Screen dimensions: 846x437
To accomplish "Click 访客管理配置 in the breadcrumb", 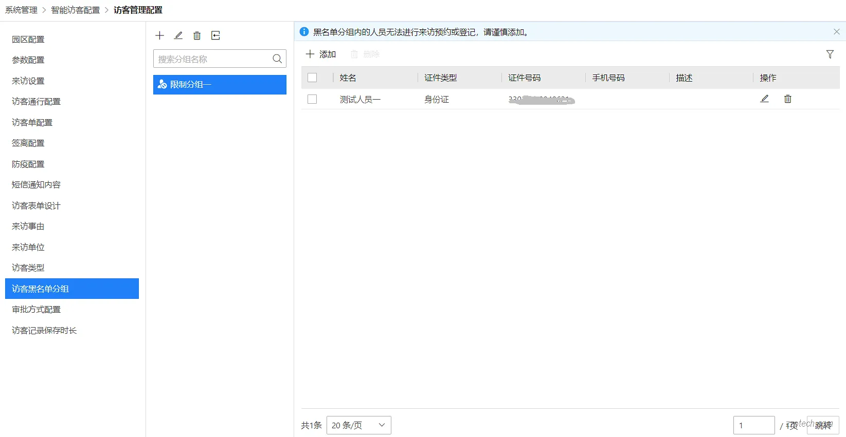I will coord(138,10).
